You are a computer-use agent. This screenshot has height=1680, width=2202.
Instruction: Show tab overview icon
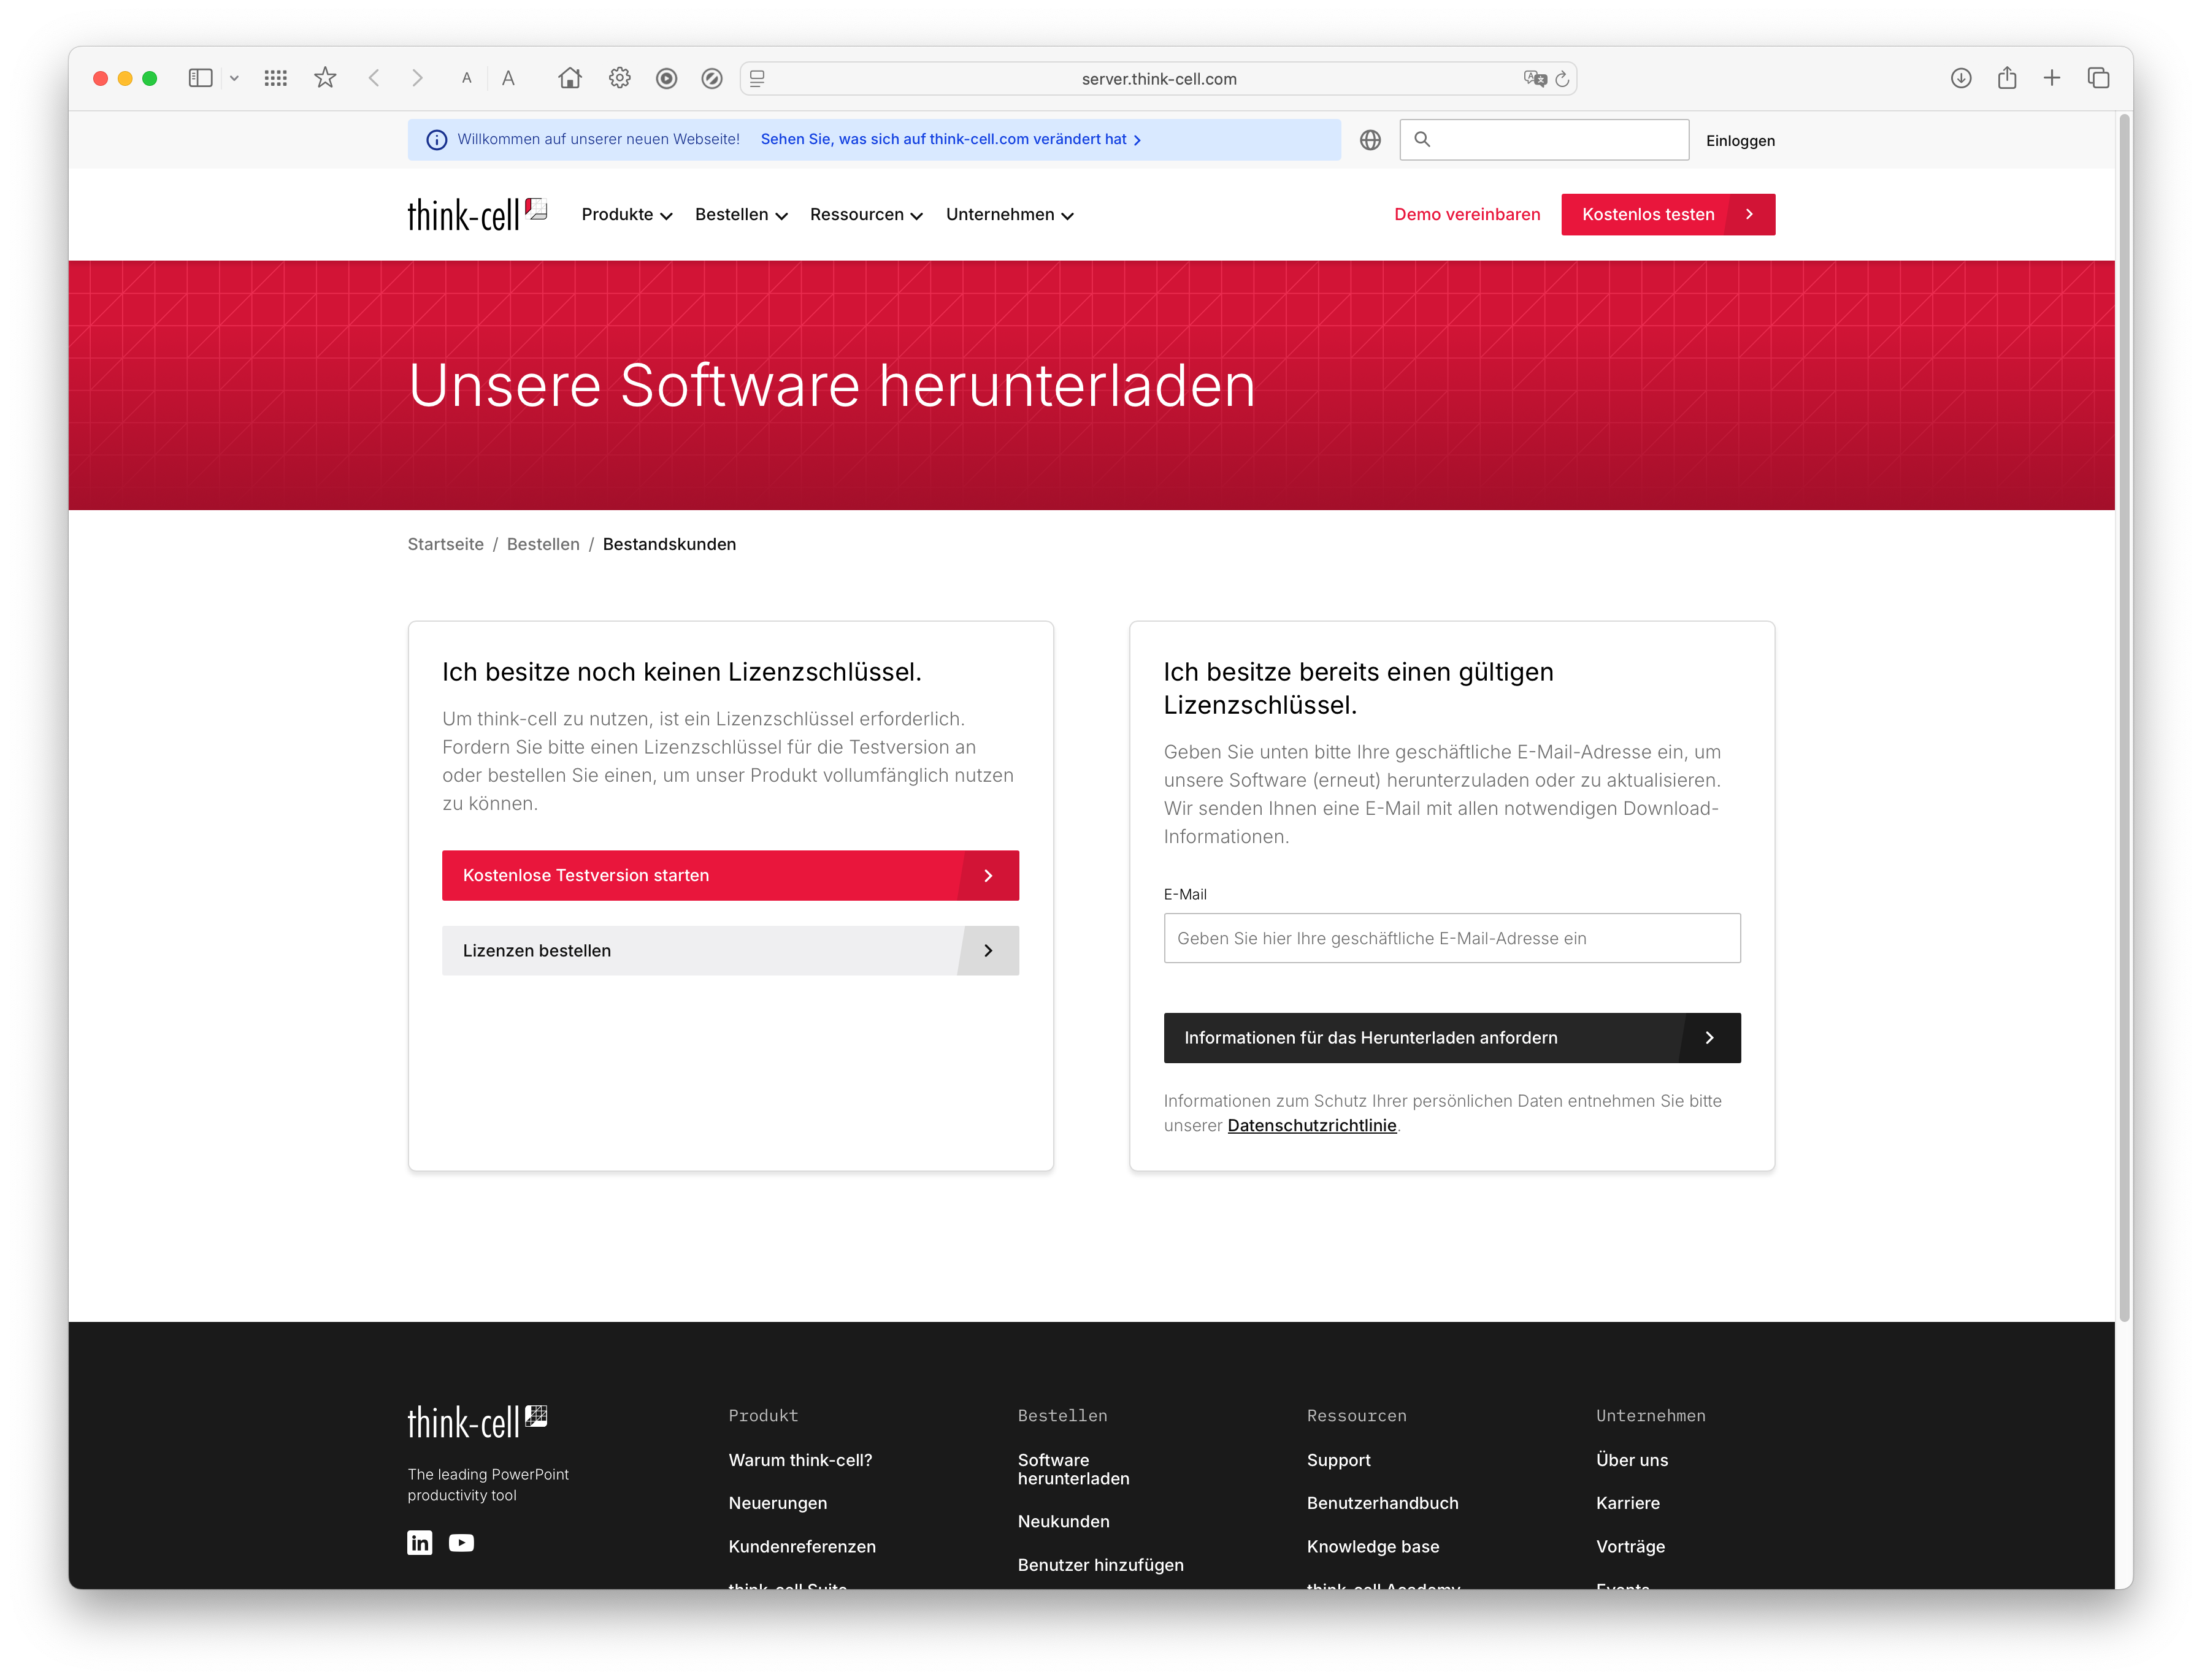[x=2099, y=78]
